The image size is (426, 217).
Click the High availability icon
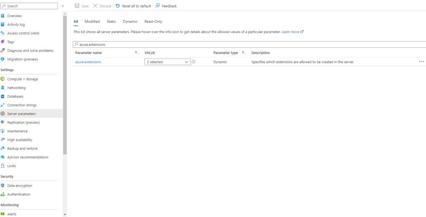[x=3, y=140]
